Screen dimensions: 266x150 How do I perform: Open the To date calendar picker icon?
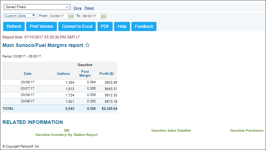(104, 16)
